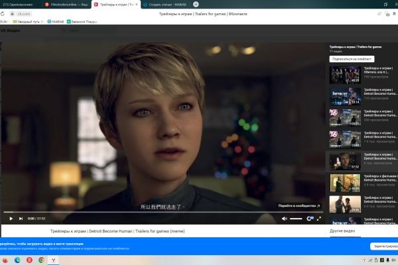Open the 'Вакансии Пляцсы' bookmark
This screenshot has width=398, height=265.
tap(82, 22)
